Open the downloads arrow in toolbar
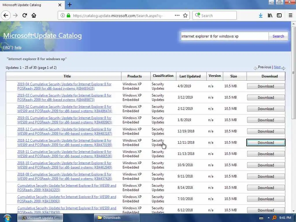The width and height of the screenshot is (296, 222). click(x=260, y=15)
